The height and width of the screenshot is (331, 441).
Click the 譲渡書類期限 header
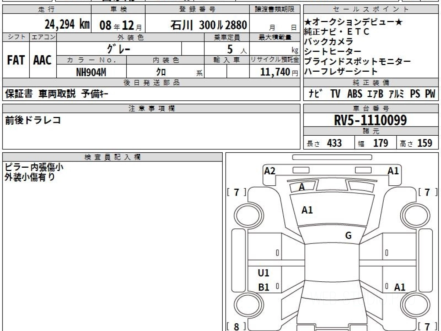(275, 10)
